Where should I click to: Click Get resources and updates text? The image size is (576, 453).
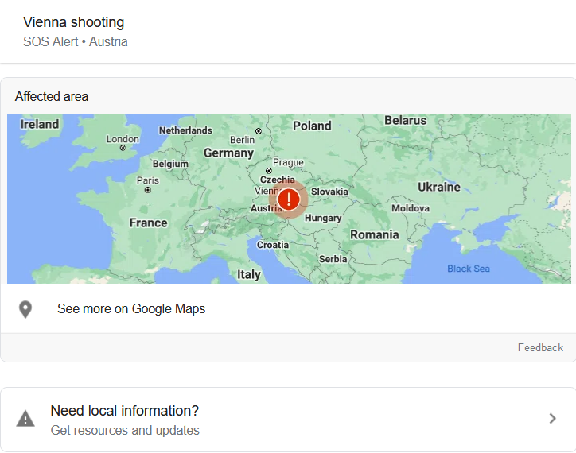125,431
